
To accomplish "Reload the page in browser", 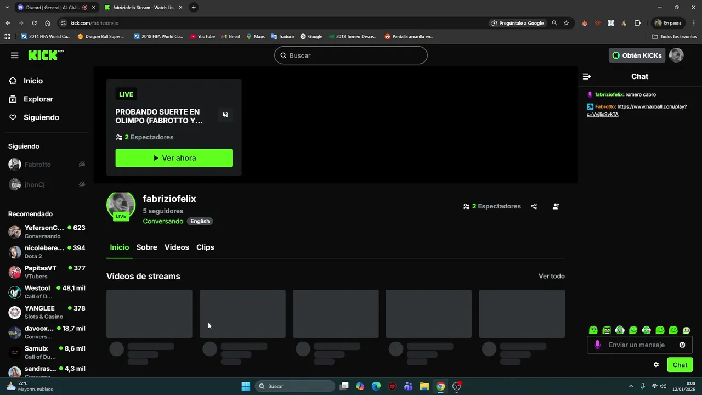I will pos(34,23).
